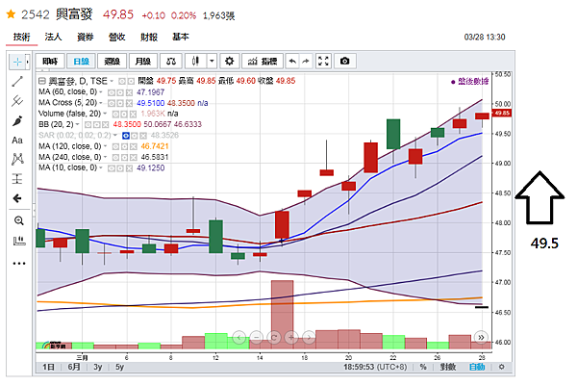Select the magnifier zoom-in tool
Screen dimensions: 577x385
coord(19,220)
